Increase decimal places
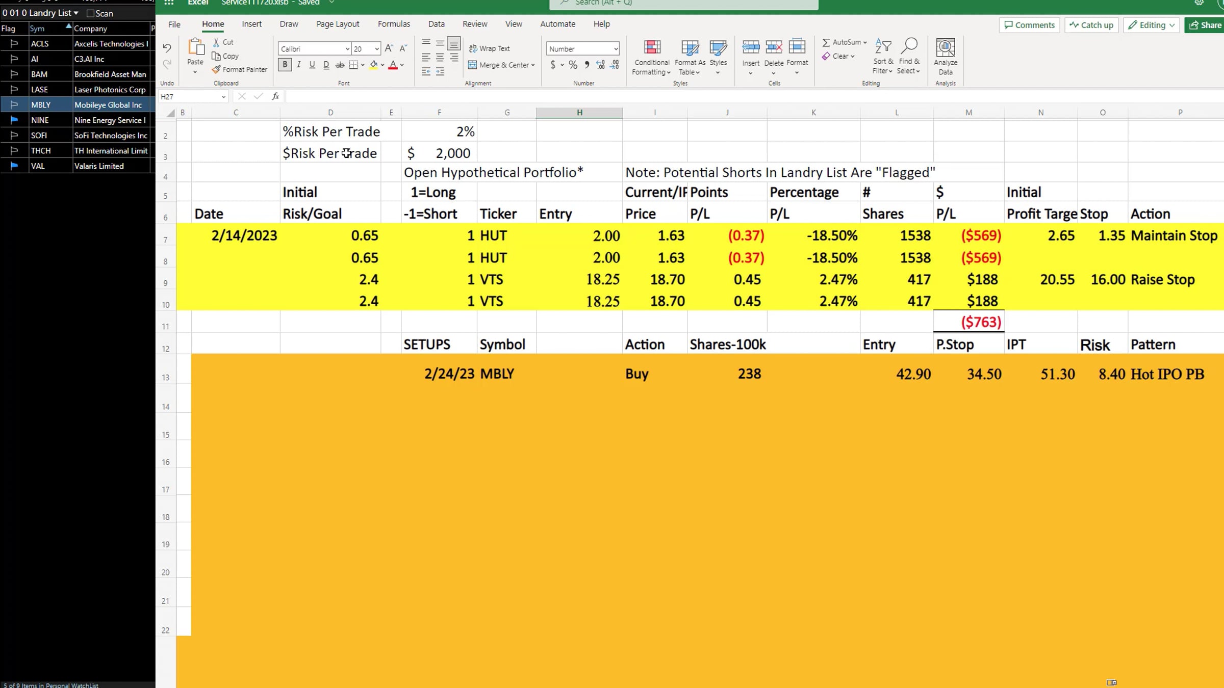Viewport: 1224px width, 688px height. point(601,65)
